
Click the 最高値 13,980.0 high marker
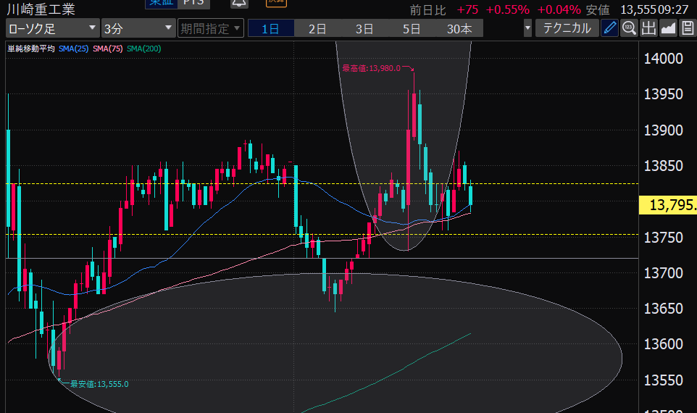click(x=371, y=69)
